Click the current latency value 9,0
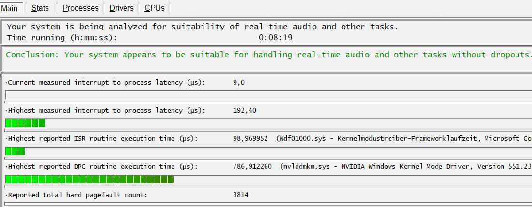The height and width of the screenshot is (207, 532). pyautogui.click(x=239, y=82)
